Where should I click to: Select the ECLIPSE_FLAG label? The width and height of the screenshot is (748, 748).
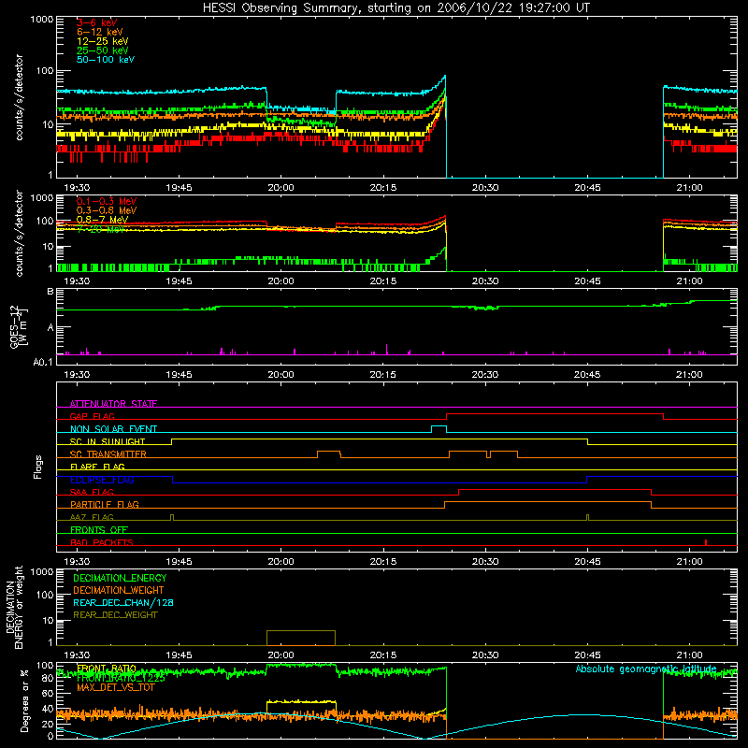[102, 480]
